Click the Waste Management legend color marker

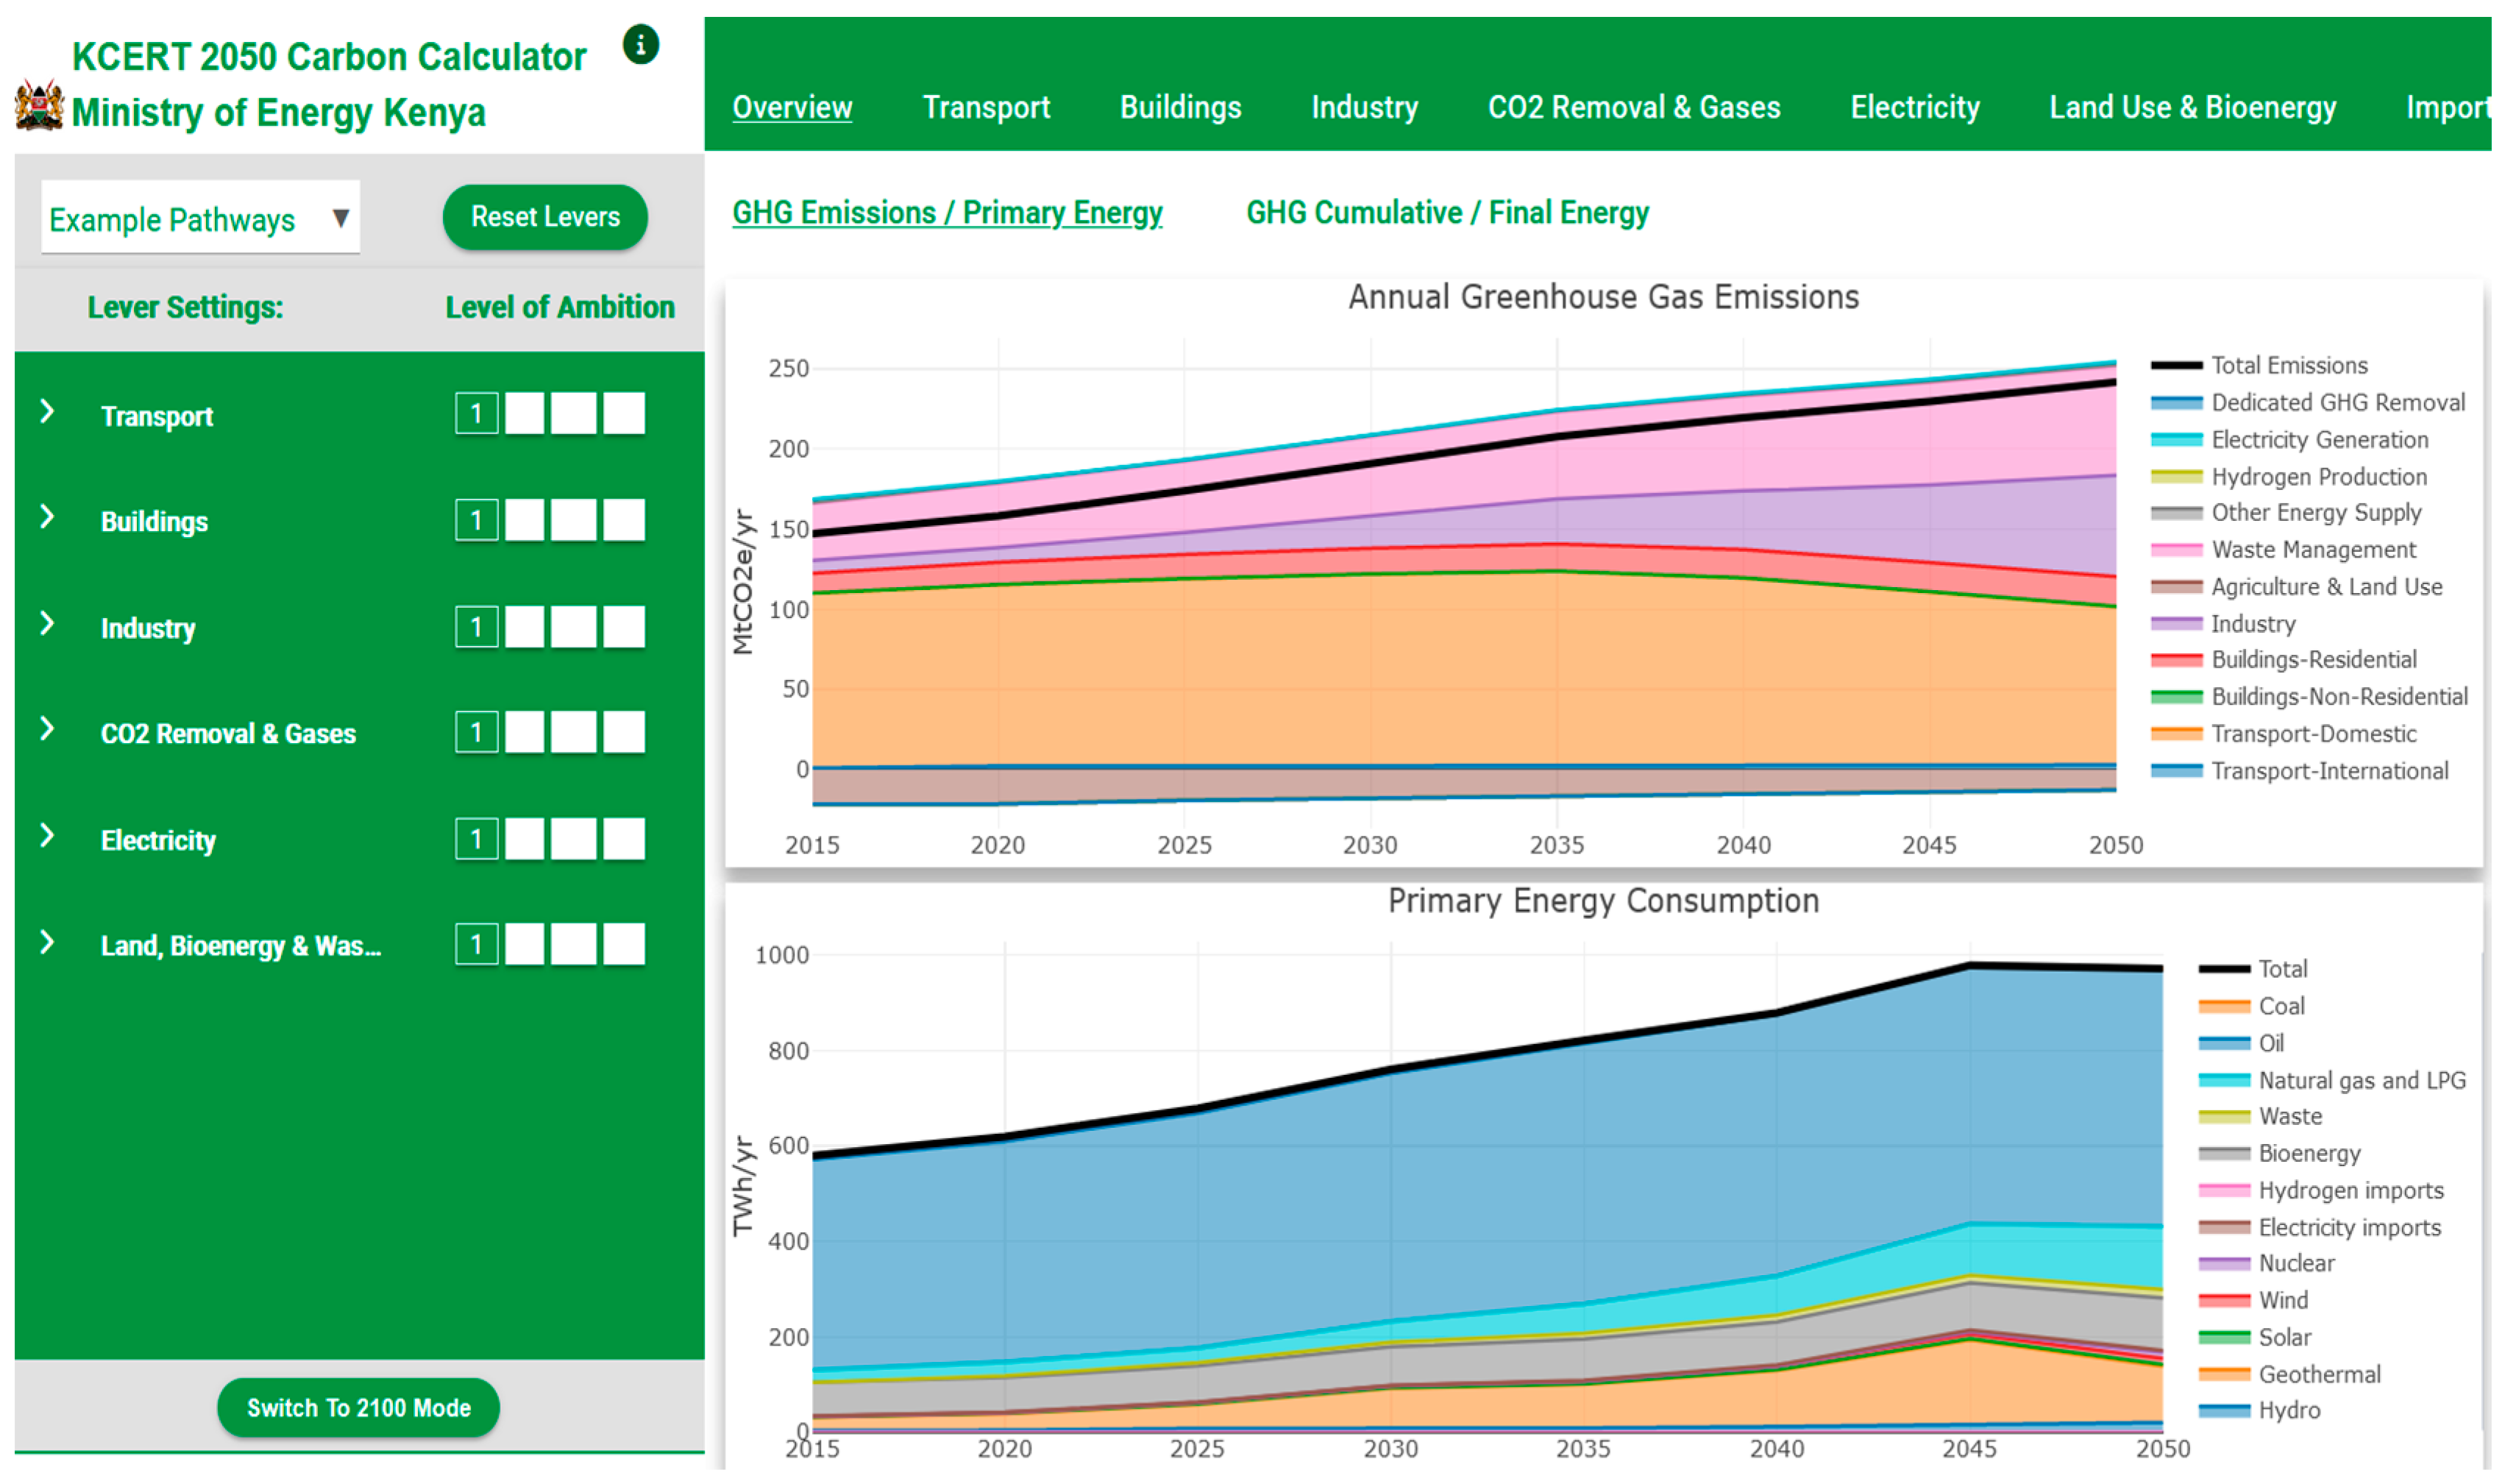[2176, 550]
